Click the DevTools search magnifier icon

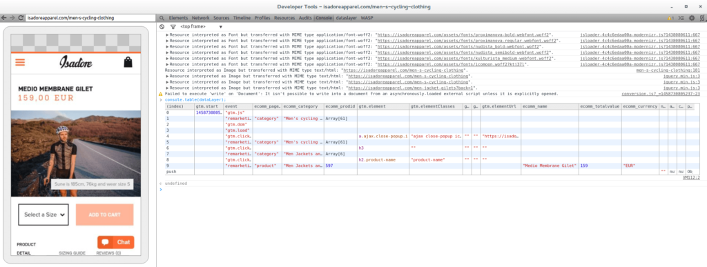pos(162,18)
